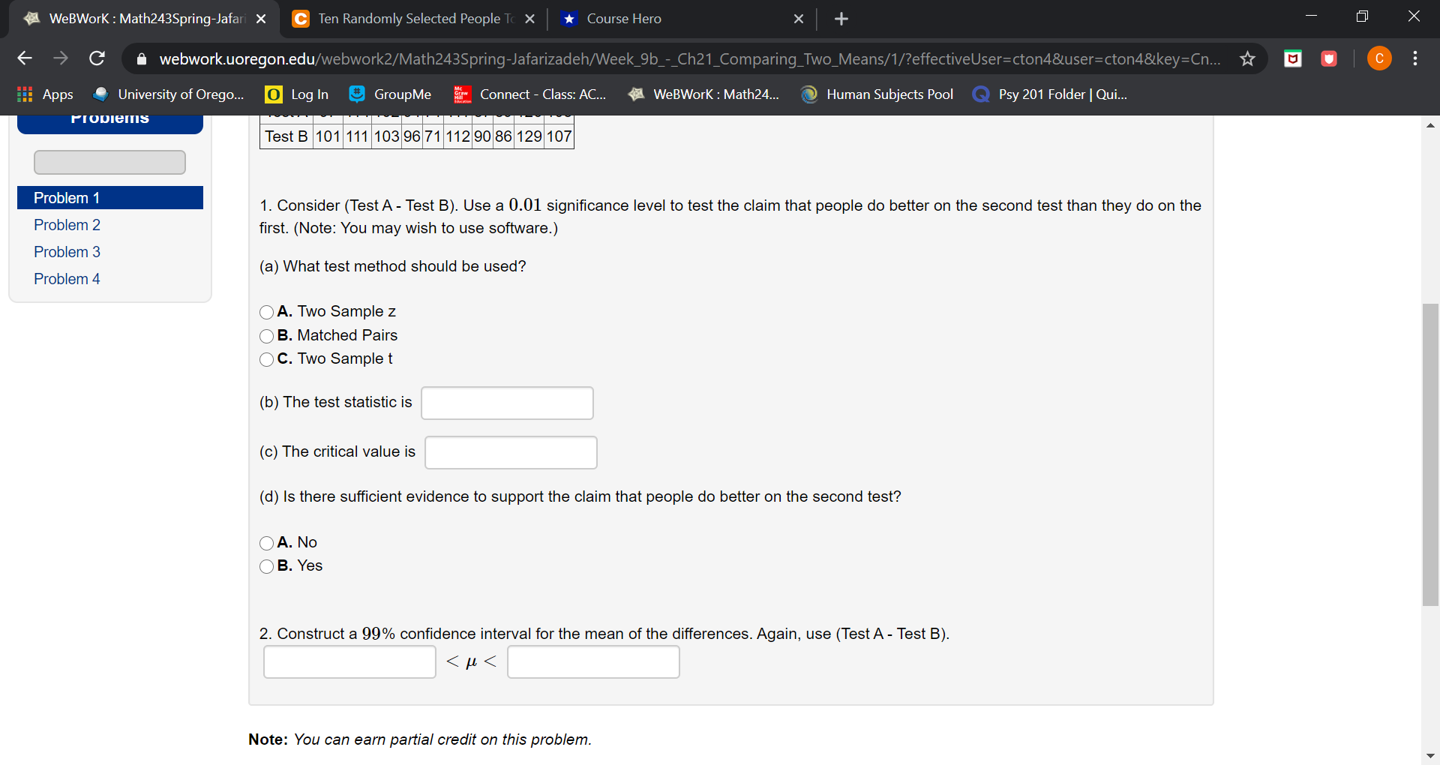Viewport: 1440px width, 765px height.
Task: Choose C. Two Sample t
Action: (266, 359)
